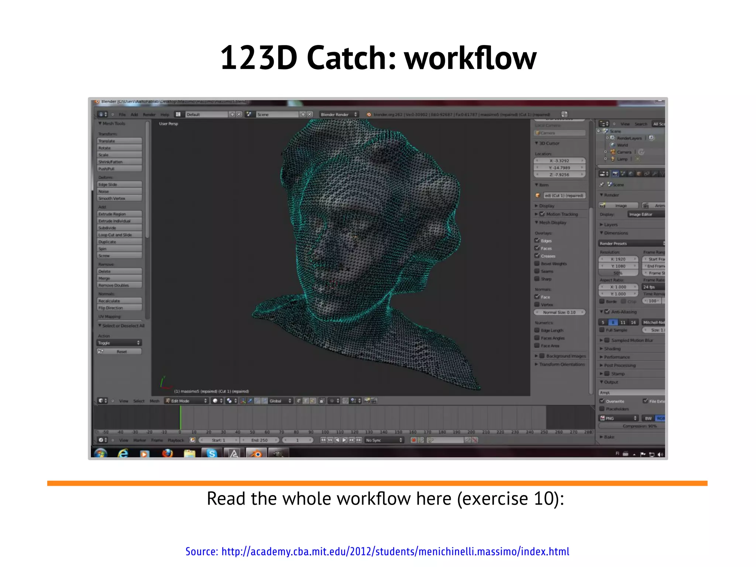Open the Edit Mode dropdown

186,401
